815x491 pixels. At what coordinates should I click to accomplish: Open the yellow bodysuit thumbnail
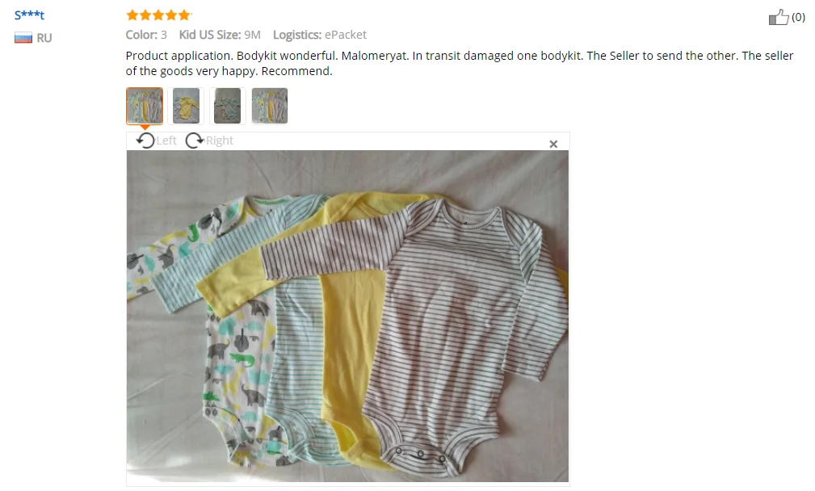click(186, 106)
